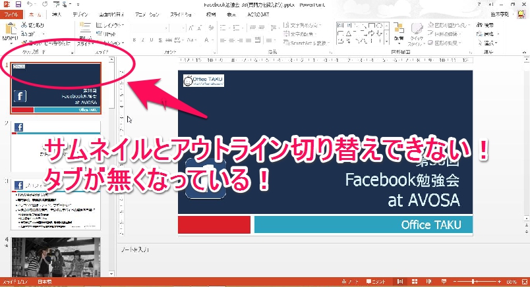The height and width of the screenshot is (287, 530).
Task: Open the Font Color dropdown arrow
Action: pos(212,40)
